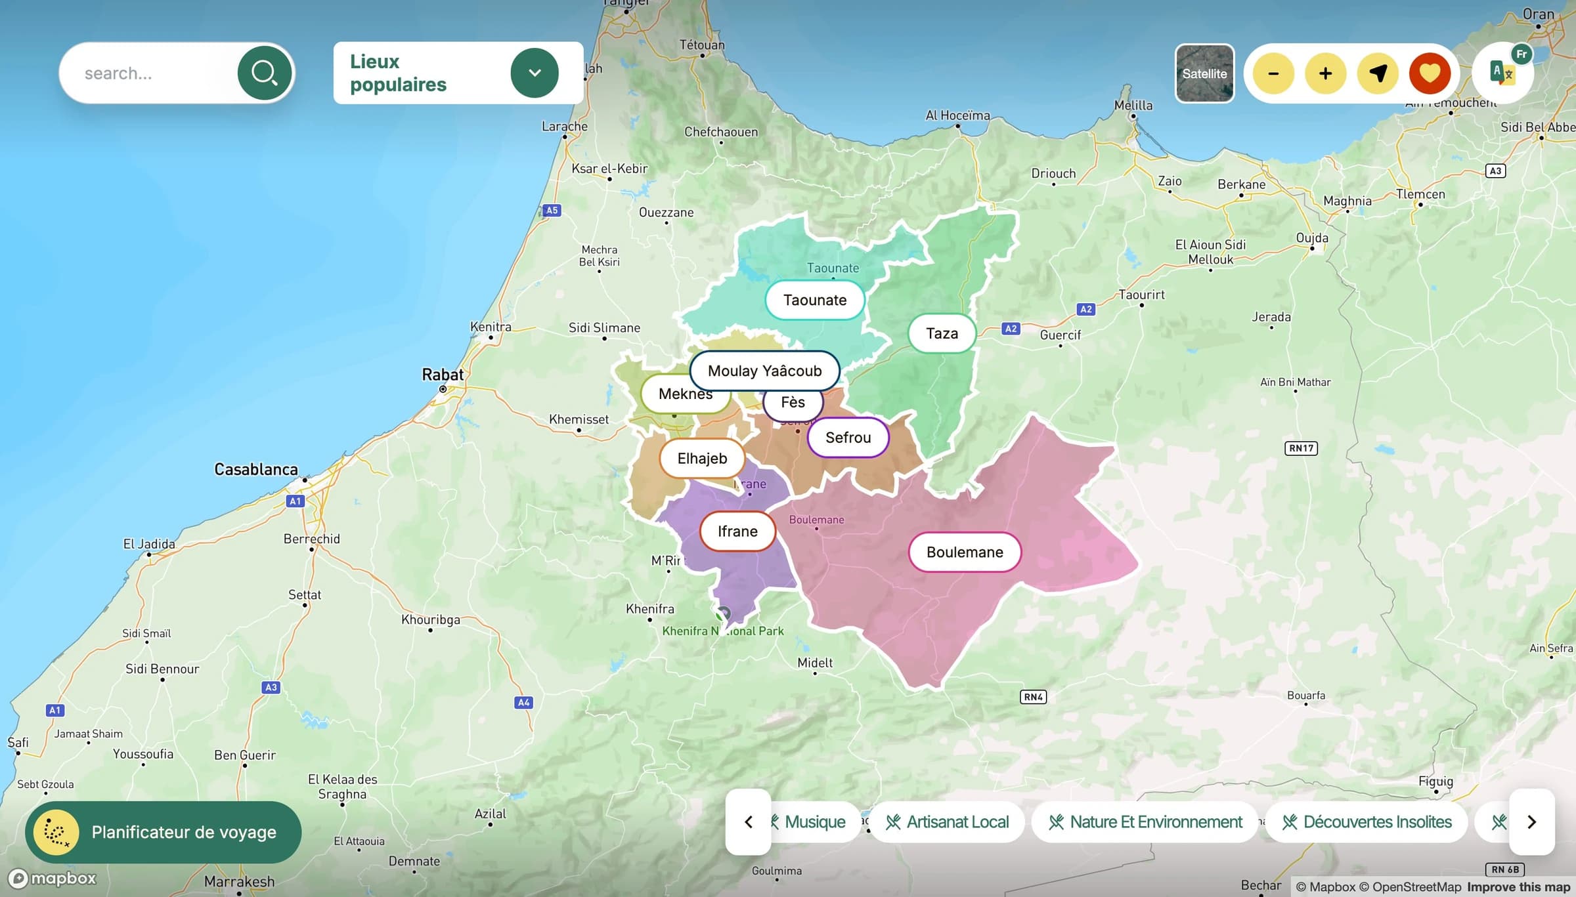Image resolution: width=1576 pixels, height=897 pixels.
Task: Click the Khouribga town label
Action: 431,620
